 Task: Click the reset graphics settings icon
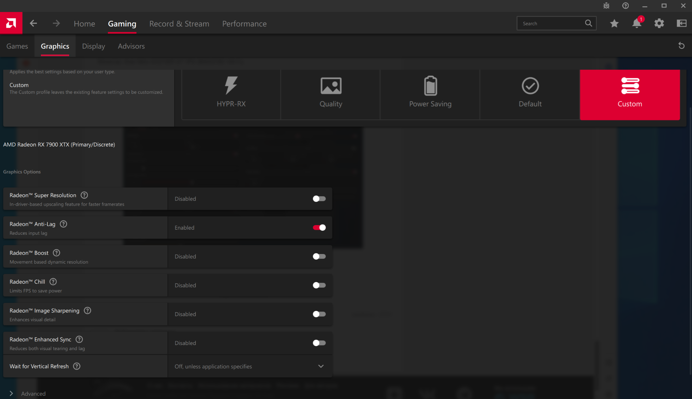(681, 46)
